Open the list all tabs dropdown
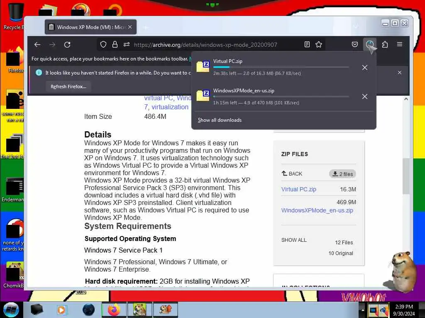Viewport: 425px width, 318px height. click(x=356, y=27)
